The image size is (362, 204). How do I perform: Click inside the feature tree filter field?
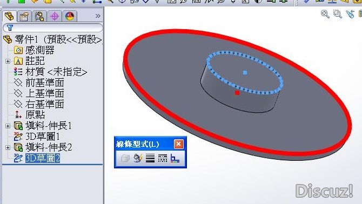pyautogui.click(x=52, y=28)
